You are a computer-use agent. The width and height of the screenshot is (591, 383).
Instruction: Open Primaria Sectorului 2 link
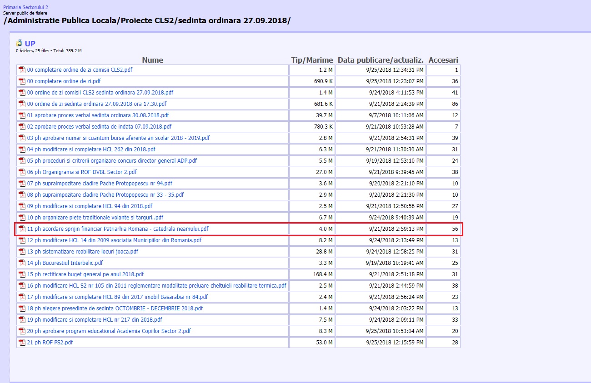pos(25,7)
